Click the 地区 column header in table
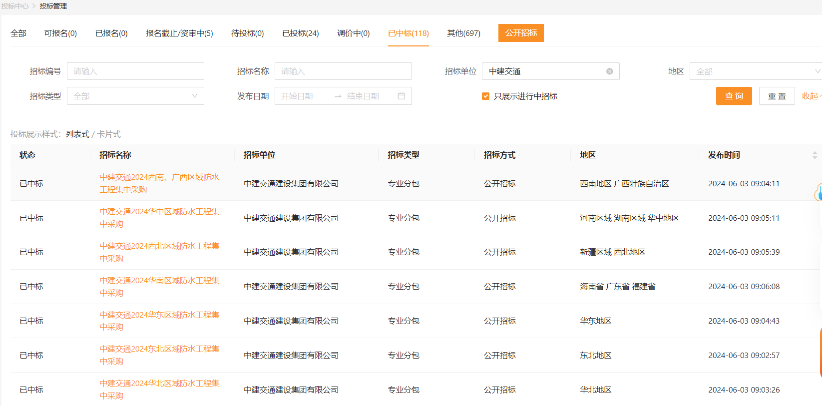This screenshot has width=822, height=406. coord(588,155)
